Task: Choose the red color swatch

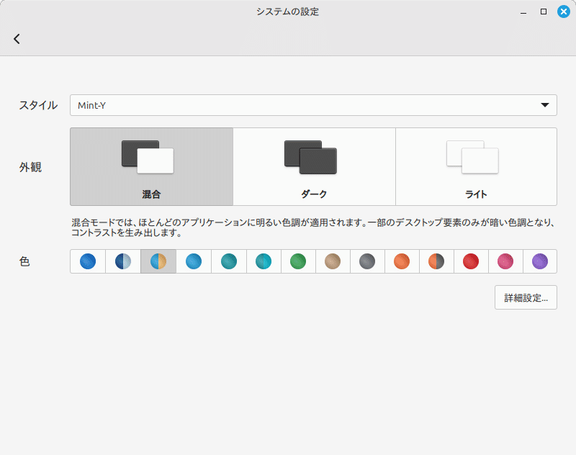Action: 471,261
